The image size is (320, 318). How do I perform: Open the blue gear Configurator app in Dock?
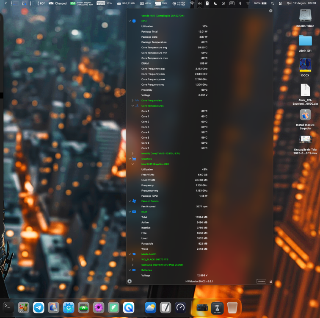[x=69, y=307]
